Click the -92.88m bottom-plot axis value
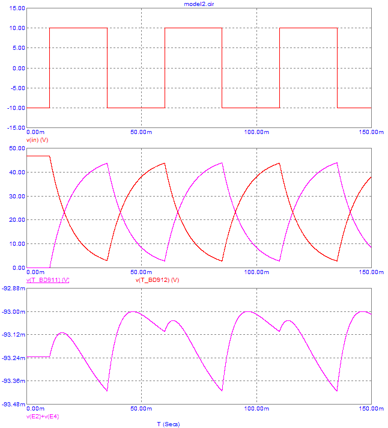This screenshot has height=428, width=388. pos(14,289)
